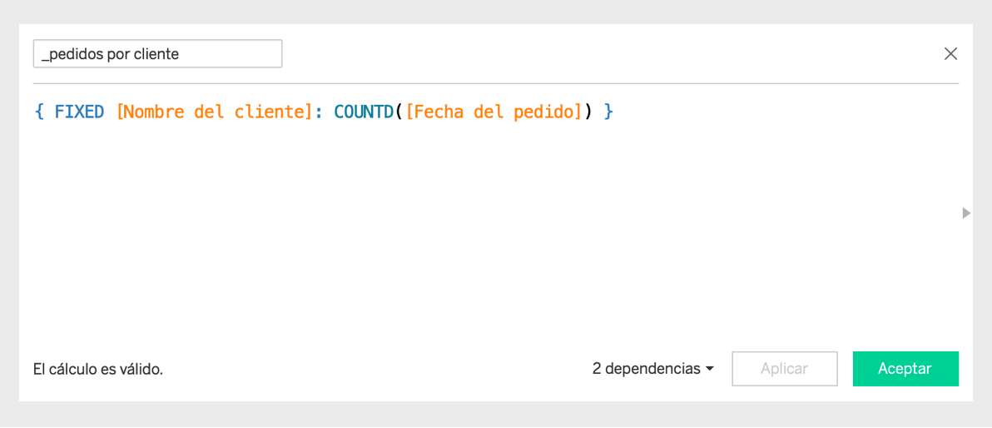Click the FIXED keyword in the formula
The width and height of the screenshot is (992, 428).
(x=79, y=112)
